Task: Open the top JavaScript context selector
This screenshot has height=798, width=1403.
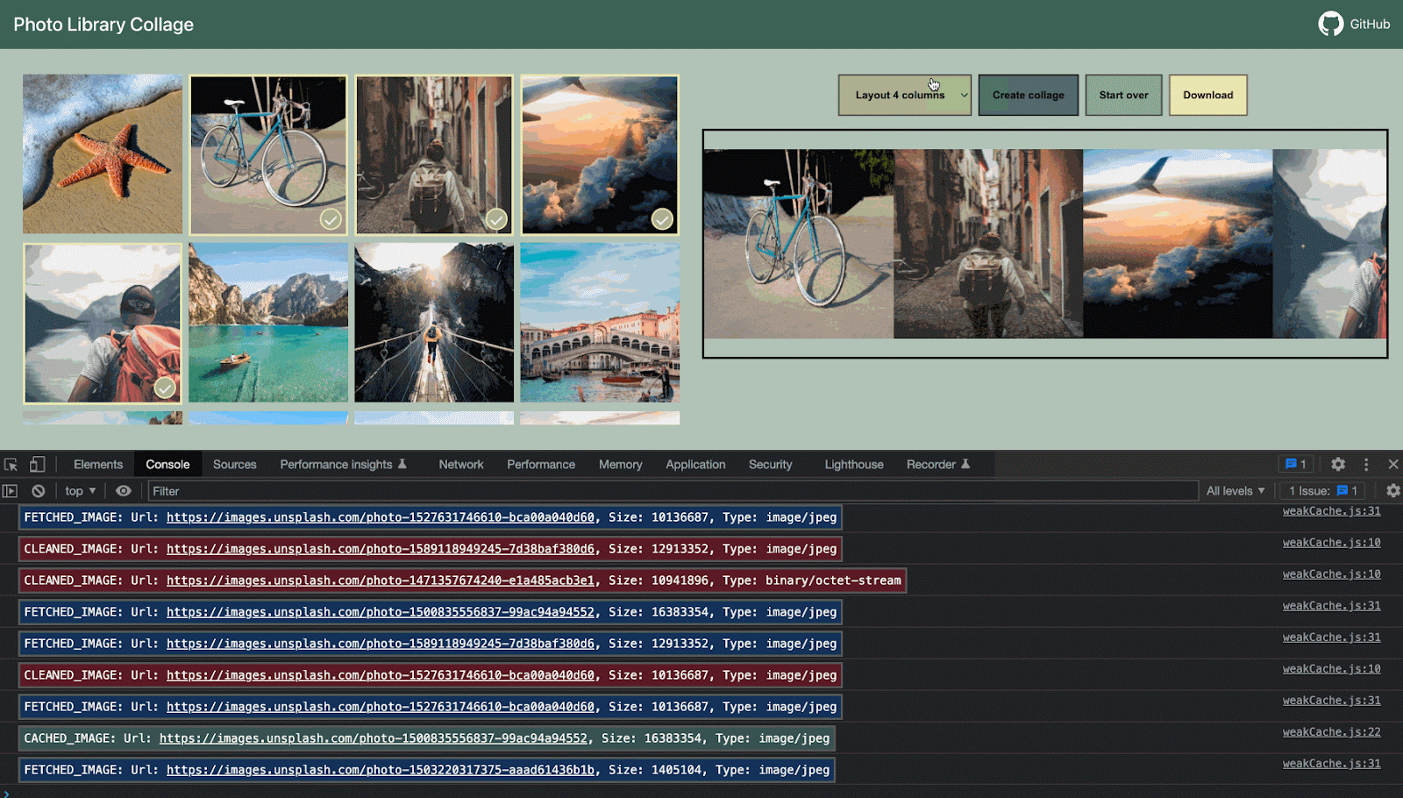Action: point(80,491)
